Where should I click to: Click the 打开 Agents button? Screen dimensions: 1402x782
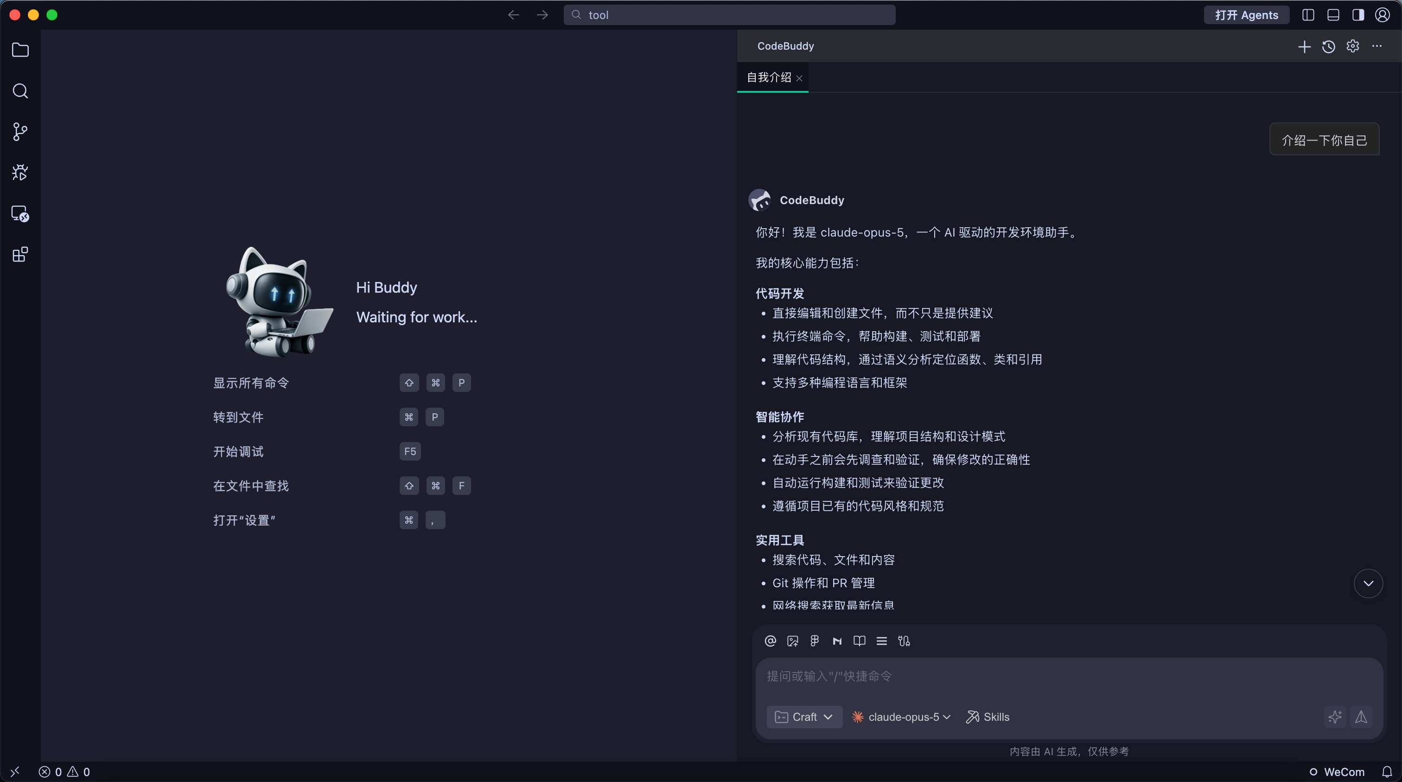(x=1246, y=15)
